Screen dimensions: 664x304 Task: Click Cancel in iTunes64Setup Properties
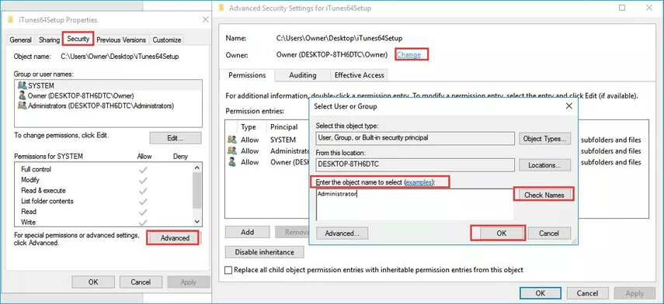pos(141,282)
